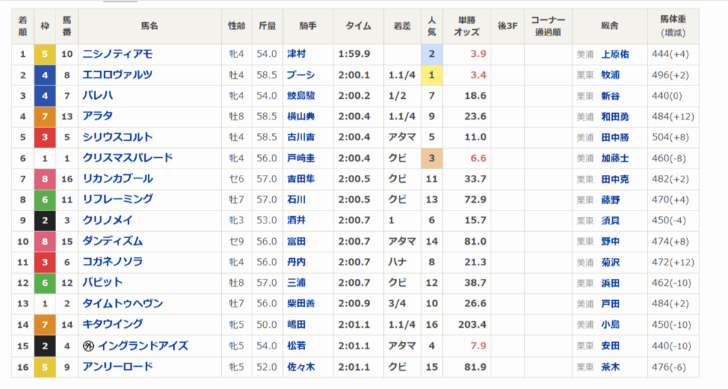This screenshot has width=728, height=389.
Task: Click yellow frame 5 cell in ニシノティアモ row
Action: pos(44,54)
